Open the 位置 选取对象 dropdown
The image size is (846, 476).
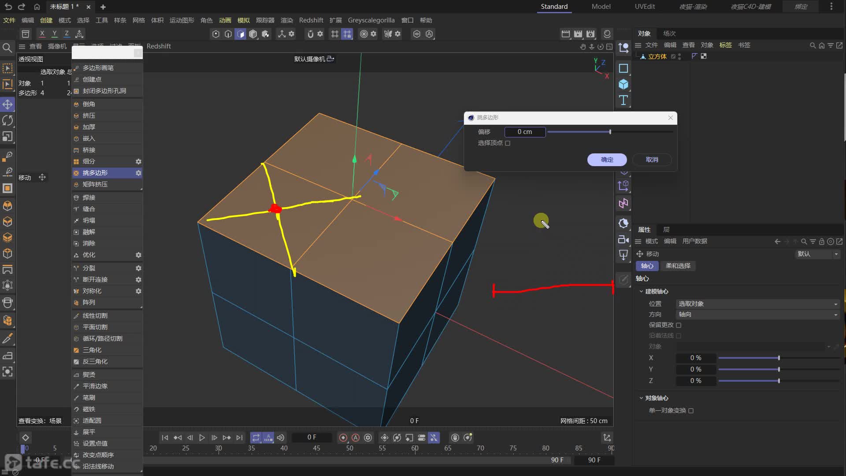point(757,304)
